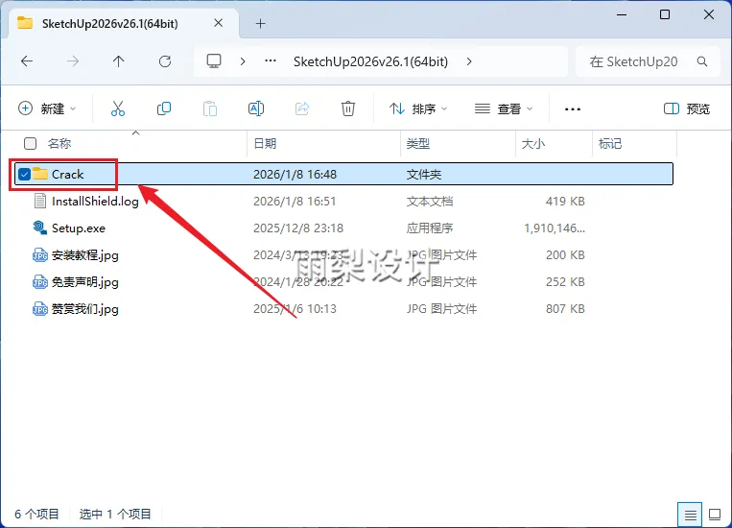Click the 2026/1/8 16:51 date cell

click(x=295, y=202)
